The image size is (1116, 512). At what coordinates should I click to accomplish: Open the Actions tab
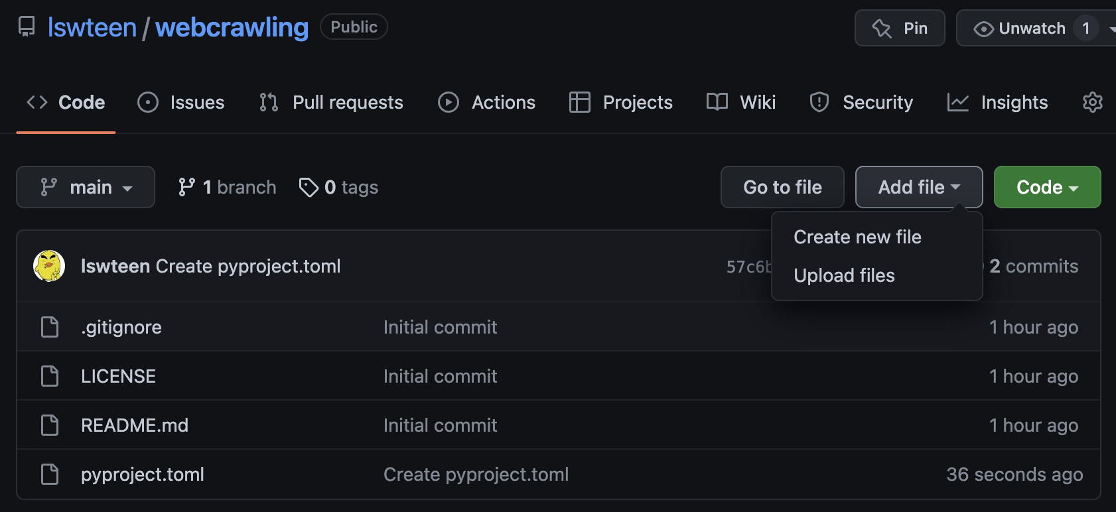[487, 102]
